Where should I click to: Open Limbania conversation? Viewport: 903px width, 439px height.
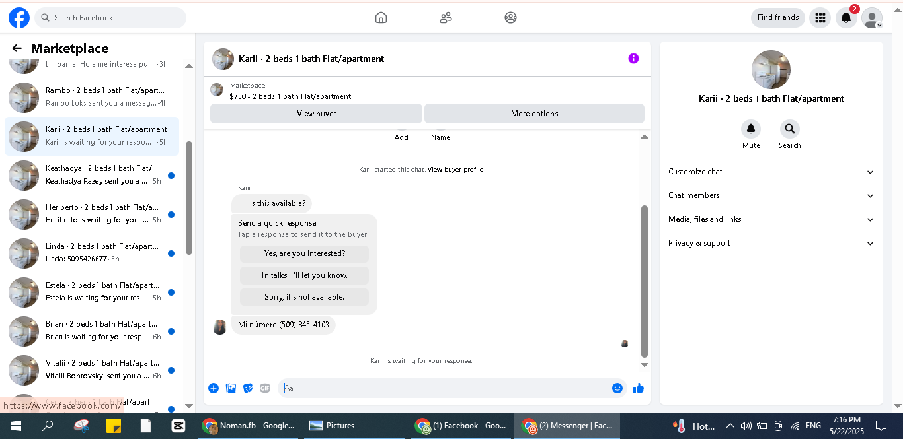pyautogui.click(x=92, y=65)
